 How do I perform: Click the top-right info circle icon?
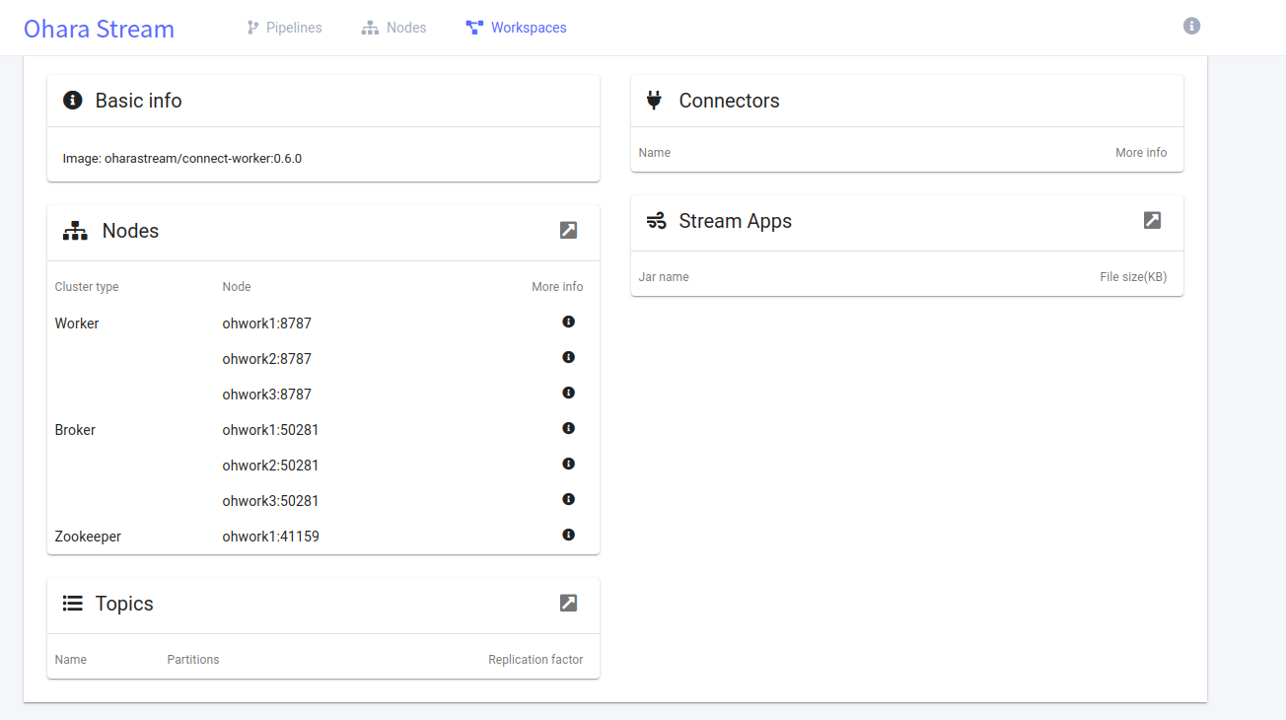point(1191,26)
